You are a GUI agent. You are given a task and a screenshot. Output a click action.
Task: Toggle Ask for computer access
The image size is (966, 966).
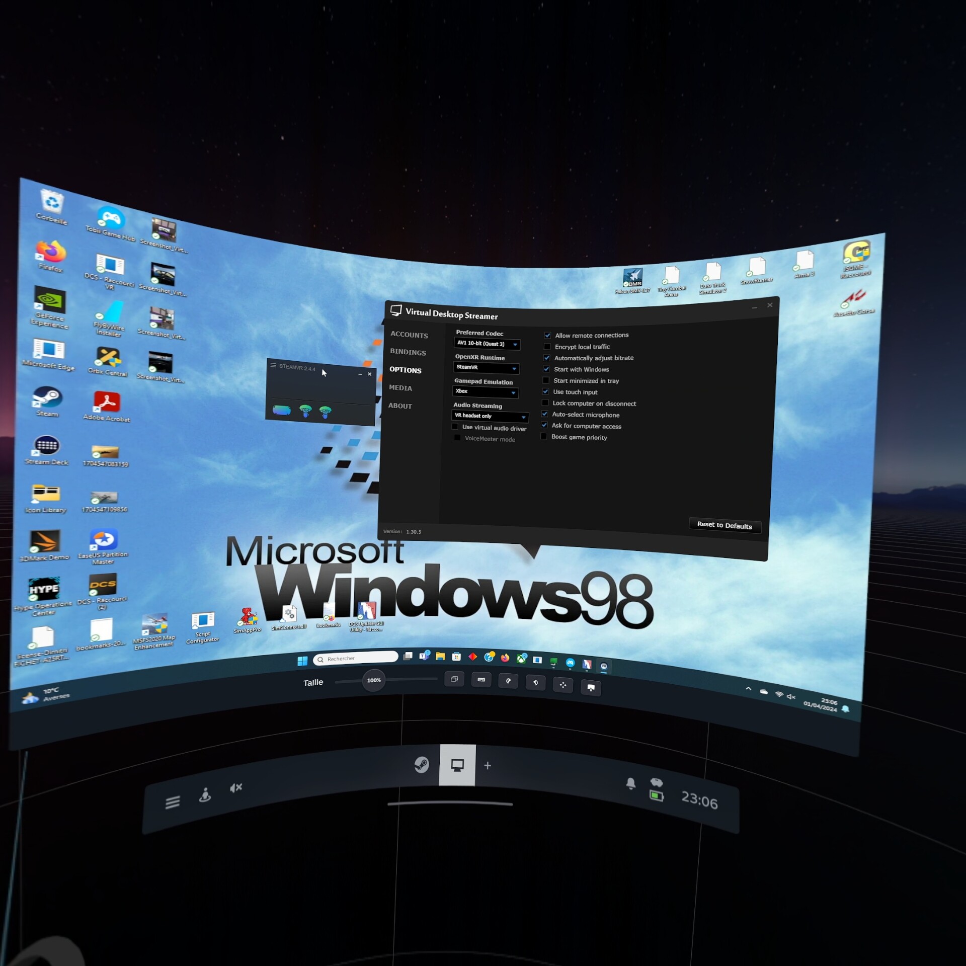coord(544,425)
